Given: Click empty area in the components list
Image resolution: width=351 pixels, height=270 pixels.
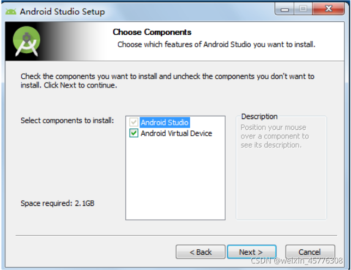Looking at the screenshot, I should (175, 179).
